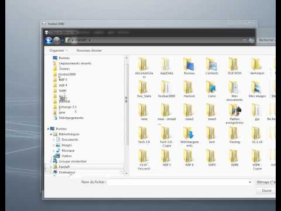This screenshot has width=281, height=211.
Task: Select the WIP5 folder in the grid
Action: point(212,158)
